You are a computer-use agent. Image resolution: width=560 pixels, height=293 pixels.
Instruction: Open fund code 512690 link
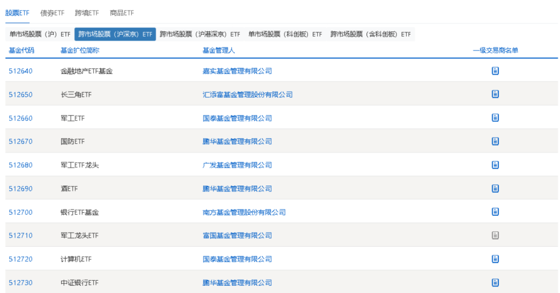pyautogui.click(x=21, y=189)
